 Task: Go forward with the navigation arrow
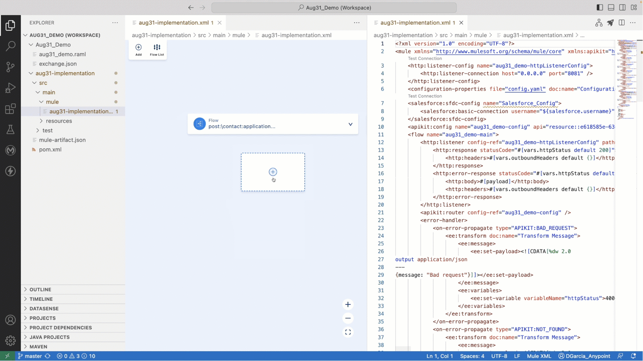click(x=202, y=8)
